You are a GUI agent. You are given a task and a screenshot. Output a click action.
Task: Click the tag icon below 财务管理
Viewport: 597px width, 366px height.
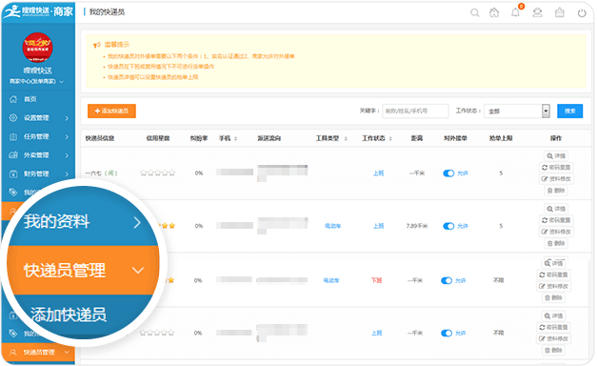(13, 193)
